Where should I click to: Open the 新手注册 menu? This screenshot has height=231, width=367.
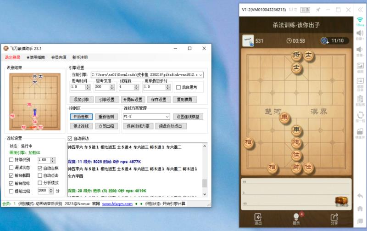click(80, 57)
